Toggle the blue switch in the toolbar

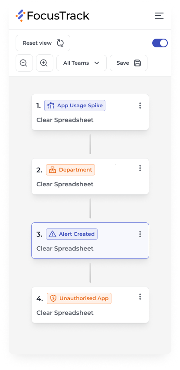pyautogui.click(x=160, y=43)
